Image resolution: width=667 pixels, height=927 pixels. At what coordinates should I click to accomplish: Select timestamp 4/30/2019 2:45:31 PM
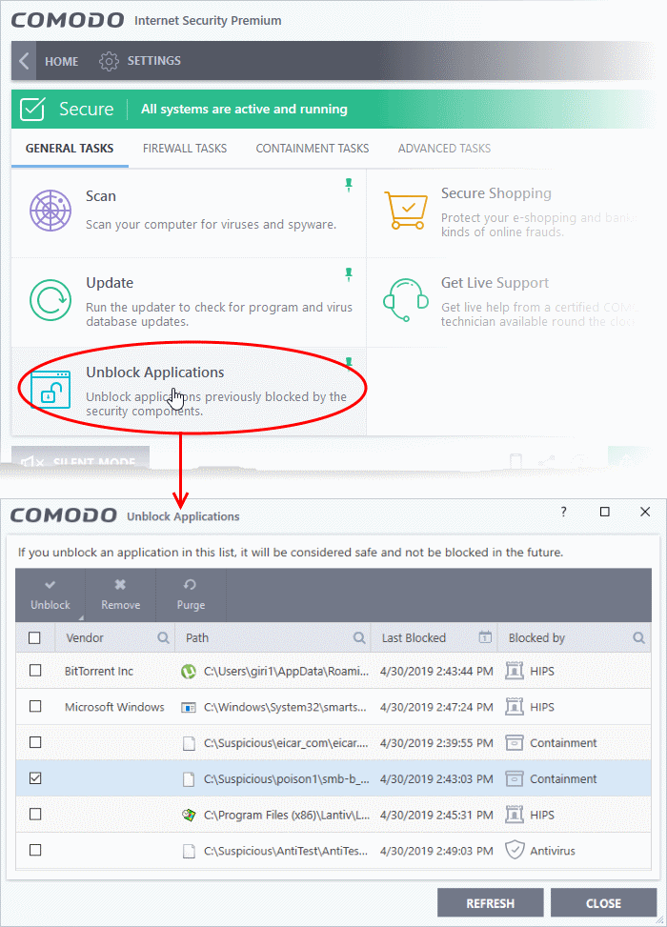click(x=436, y=815)
